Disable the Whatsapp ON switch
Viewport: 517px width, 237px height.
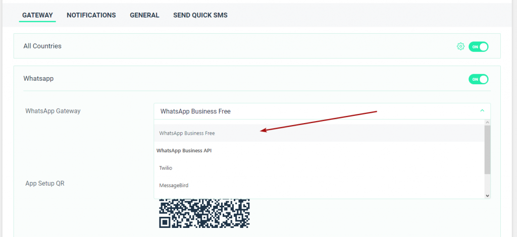pyautogui.click(x=479, y=79)
